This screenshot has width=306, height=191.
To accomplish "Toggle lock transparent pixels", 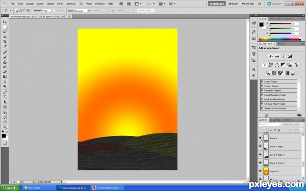I will point(267,130).
